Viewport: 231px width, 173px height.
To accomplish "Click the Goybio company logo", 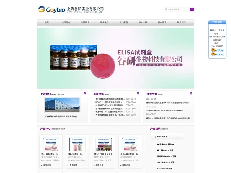I will point(71,10).
